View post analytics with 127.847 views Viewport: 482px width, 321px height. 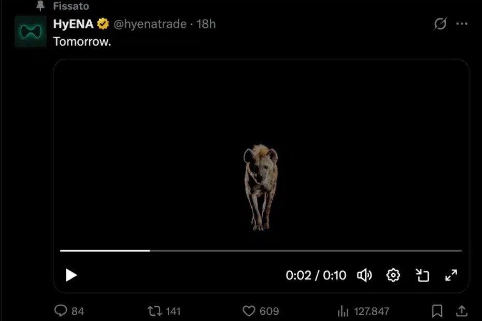(x=343, y=311)
